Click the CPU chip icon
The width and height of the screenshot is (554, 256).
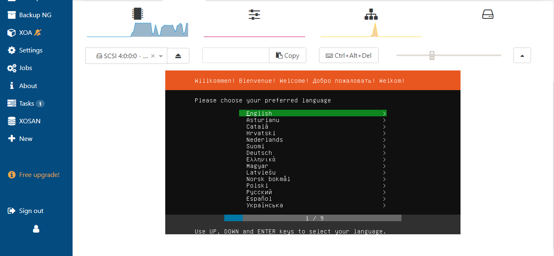138,14
